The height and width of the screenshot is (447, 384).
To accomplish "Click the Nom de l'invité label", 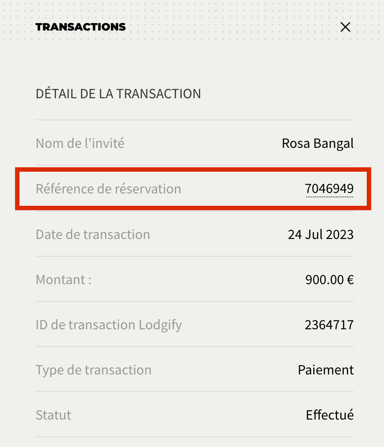I will coord(80,143).
